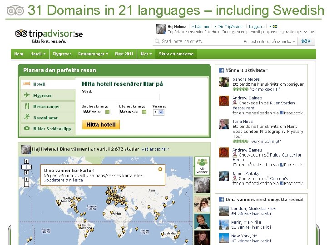Expand the Restauranger navigation dropdown

93,54
